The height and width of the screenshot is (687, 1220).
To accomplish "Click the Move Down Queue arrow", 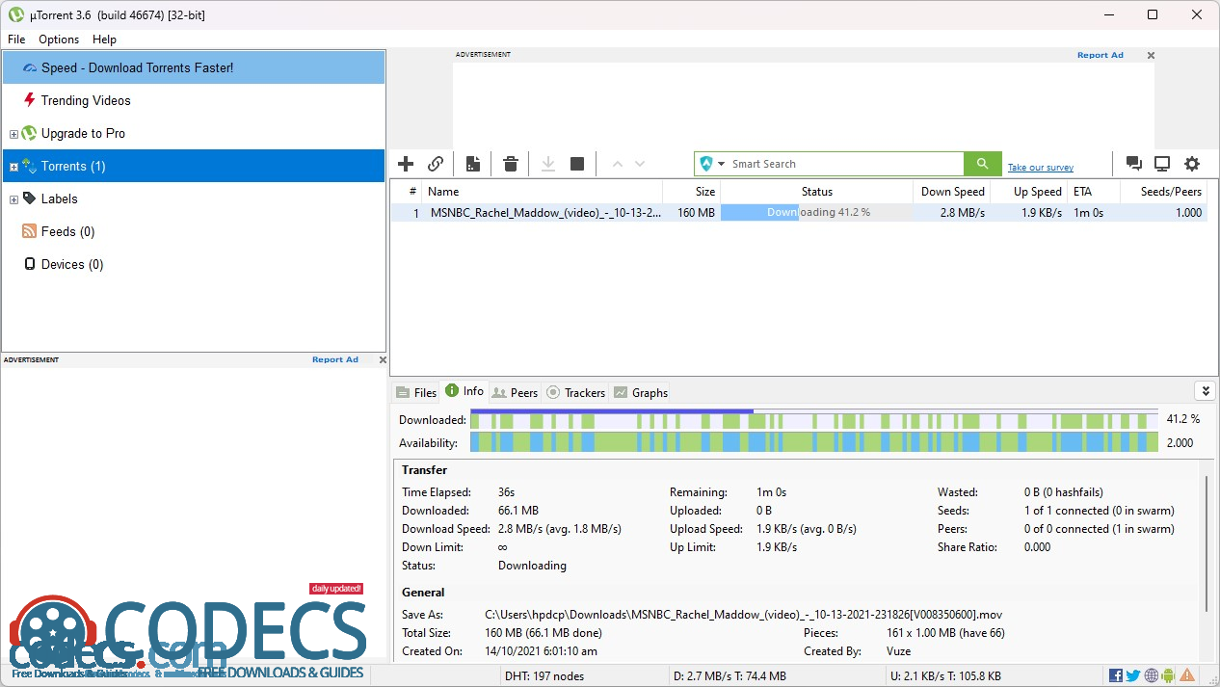I will click(640, 164).
